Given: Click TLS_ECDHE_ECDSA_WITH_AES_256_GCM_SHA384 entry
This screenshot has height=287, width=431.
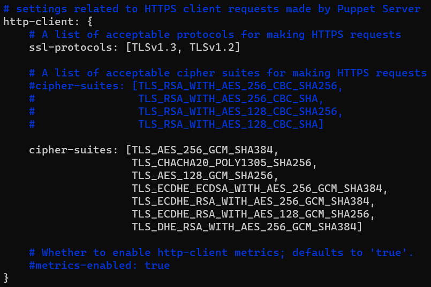Looking at the screenshot, I should (257, 189).
